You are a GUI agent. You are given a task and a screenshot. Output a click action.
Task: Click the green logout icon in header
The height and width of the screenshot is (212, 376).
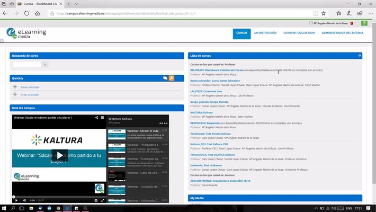(364, 23)
